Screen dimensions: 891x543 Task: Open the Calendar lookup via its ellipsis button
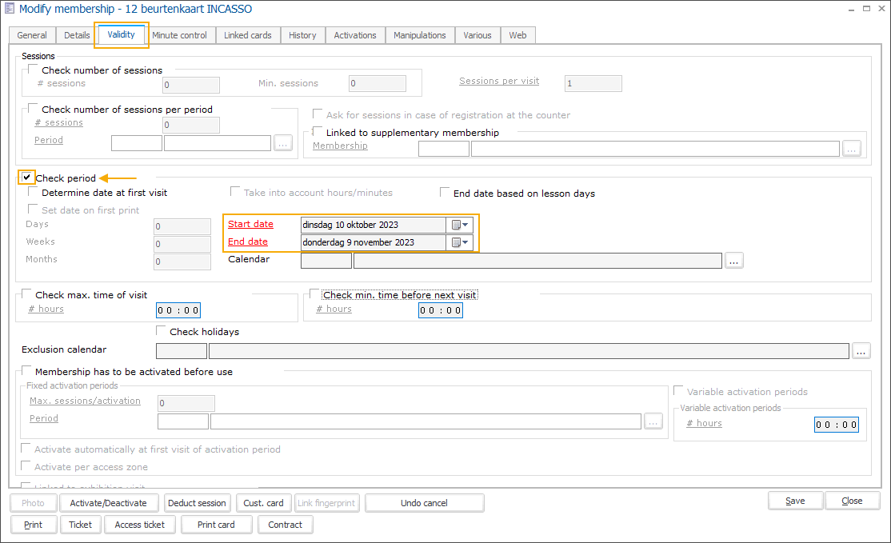click(733, 260)
